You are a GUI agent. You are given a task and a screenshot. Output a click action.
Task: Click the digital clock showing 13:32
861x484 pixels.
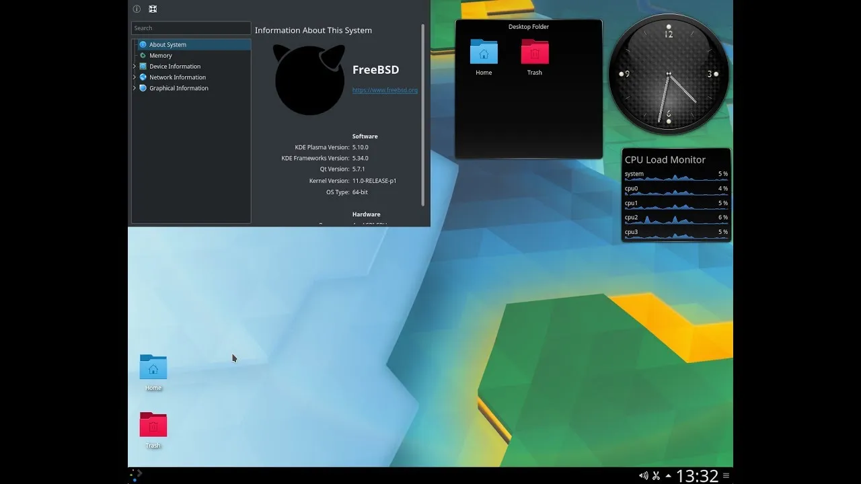coord(697,476)
